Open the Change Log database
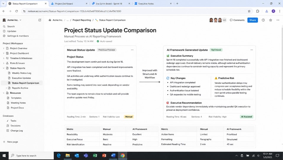Screen dimensions: 283x160 17,131
